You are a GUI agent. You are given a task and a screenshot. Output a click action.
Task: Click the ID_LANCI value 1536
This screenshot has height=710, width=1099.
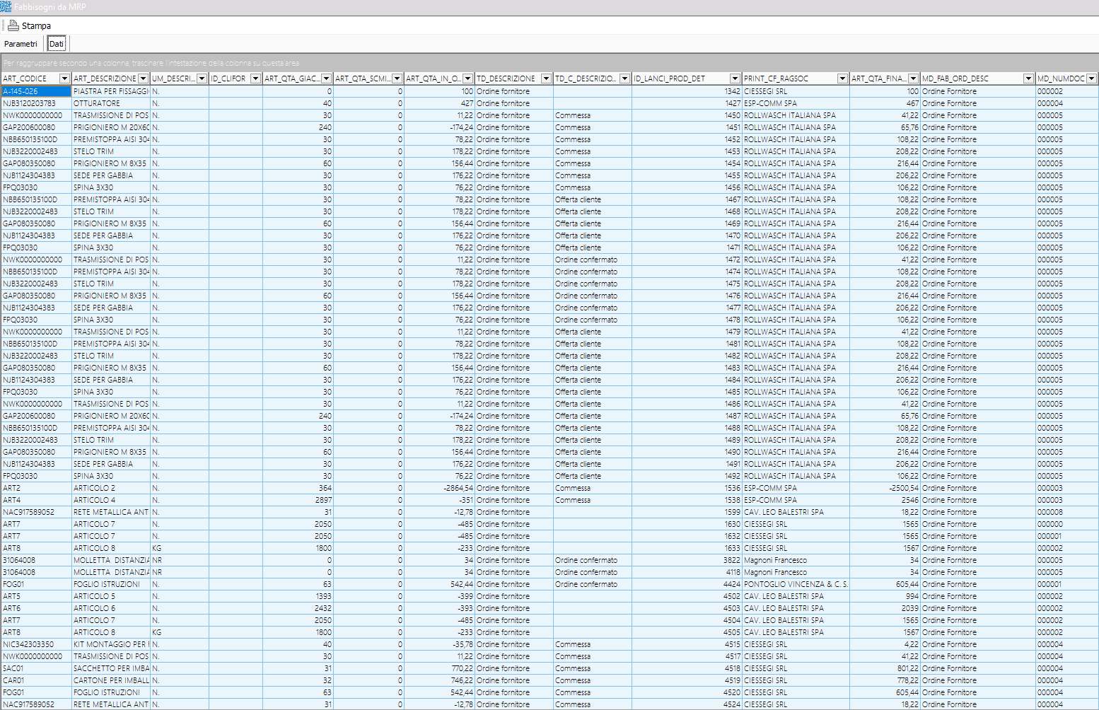pos(687,488)
